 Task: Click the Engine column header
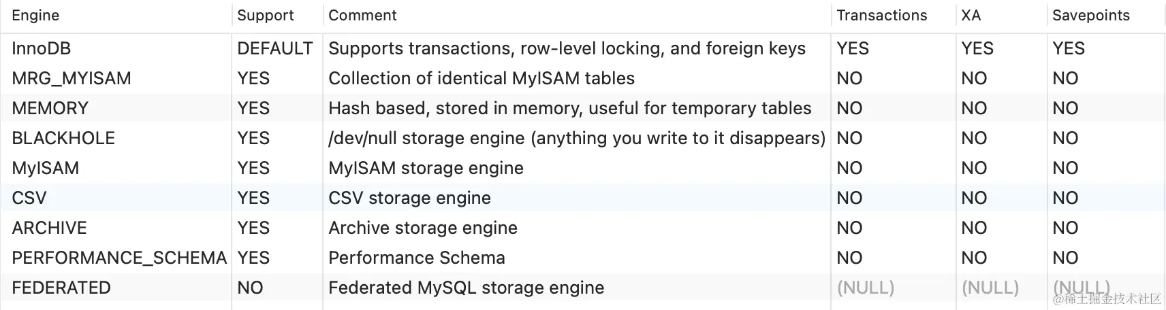[35, 16]
